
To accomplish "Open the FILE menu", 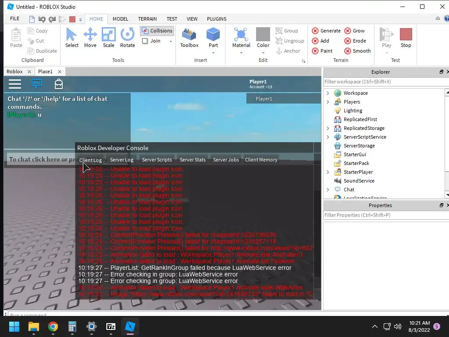I will point(15,18).
